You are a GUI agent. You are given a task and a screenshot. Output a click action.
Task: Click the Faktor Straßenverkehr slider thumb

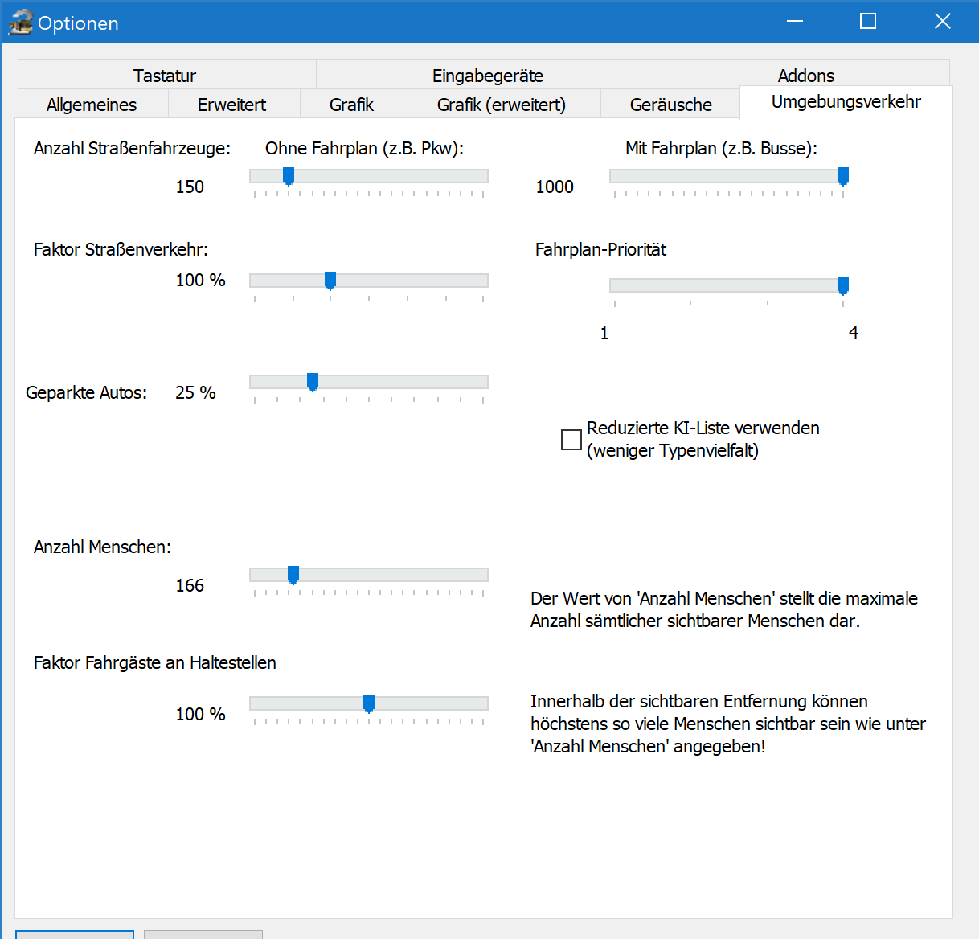click(x=330, y=281)
